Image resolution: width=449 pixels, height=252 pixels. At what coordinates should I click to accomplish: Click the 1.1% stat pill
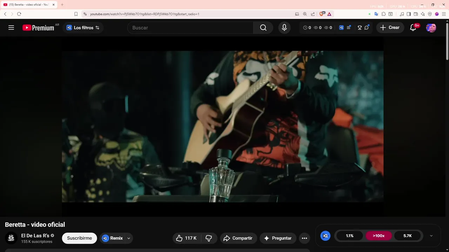click(x=350, y=236)
